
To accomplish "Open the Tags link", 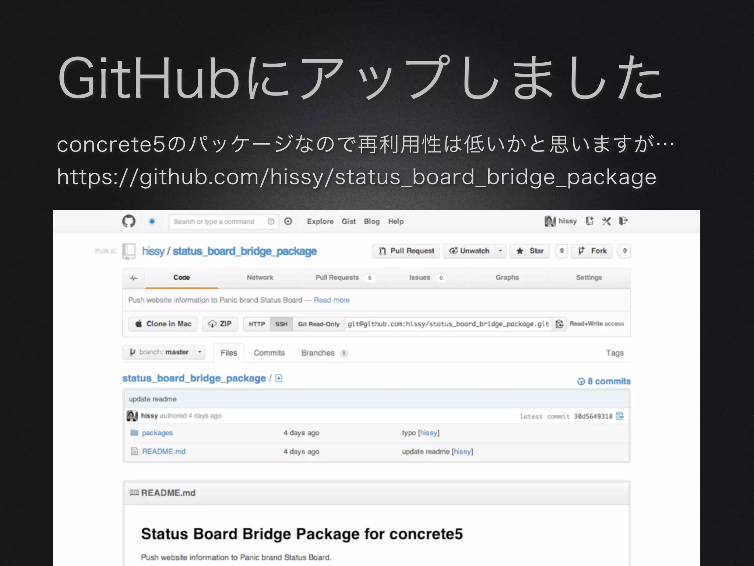I will (x=615, y=353).
